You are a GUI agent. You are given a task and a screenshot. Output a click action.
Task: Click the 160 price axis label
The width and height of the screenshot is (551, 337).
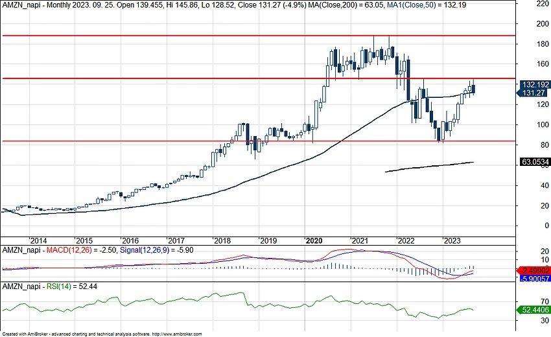click(543, 64)
